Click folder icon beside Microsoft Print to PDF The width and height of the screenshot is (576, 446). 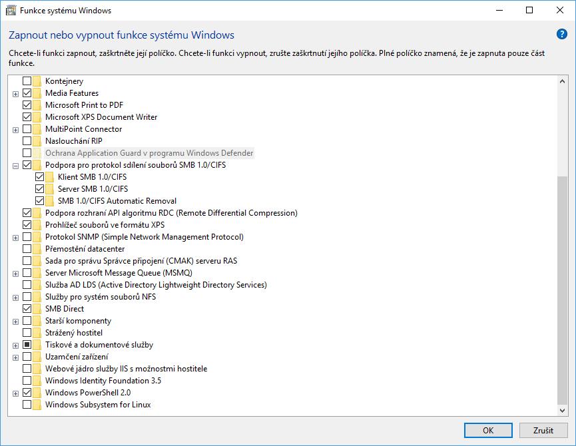coord(37,105)
